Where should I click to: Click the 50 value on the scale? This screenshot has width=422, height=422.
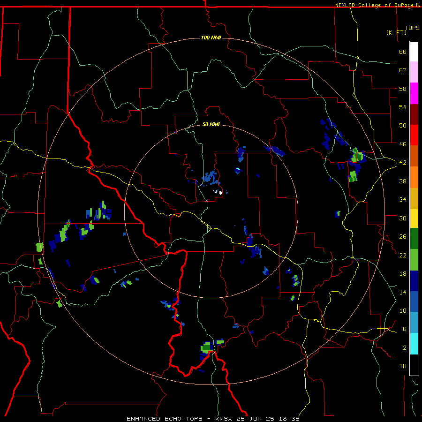pyautogui.click(x=403, y=126)
